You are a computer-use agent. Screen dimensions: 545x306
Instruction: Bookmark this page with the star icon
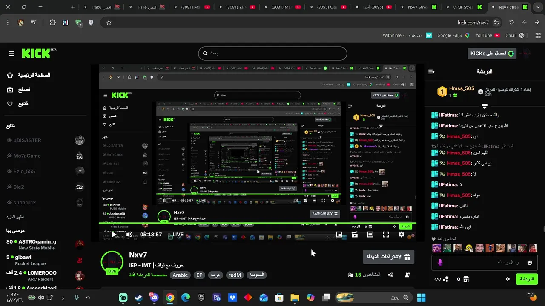point(109,23)
